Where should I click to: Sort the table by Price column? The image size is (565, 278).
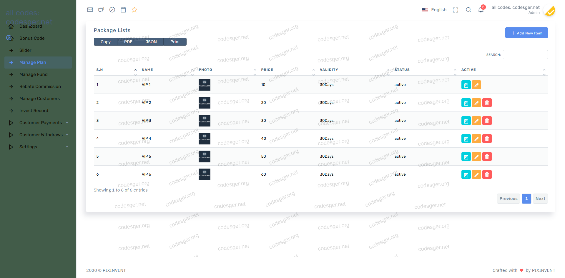(x=267, y=70)
